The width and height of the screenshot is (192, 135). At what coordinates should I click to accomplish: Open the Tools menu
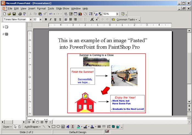51,8
